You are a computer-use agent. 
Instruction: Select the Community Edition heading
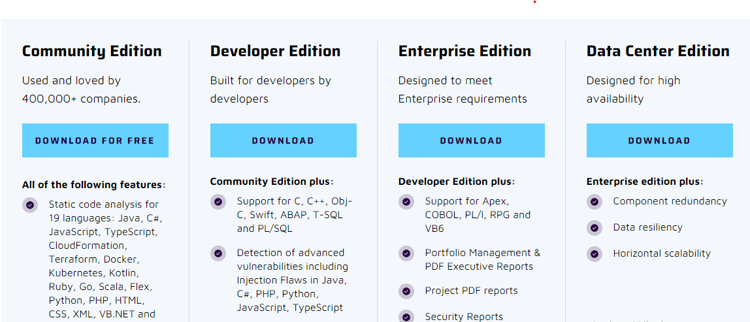pos(92,51)
